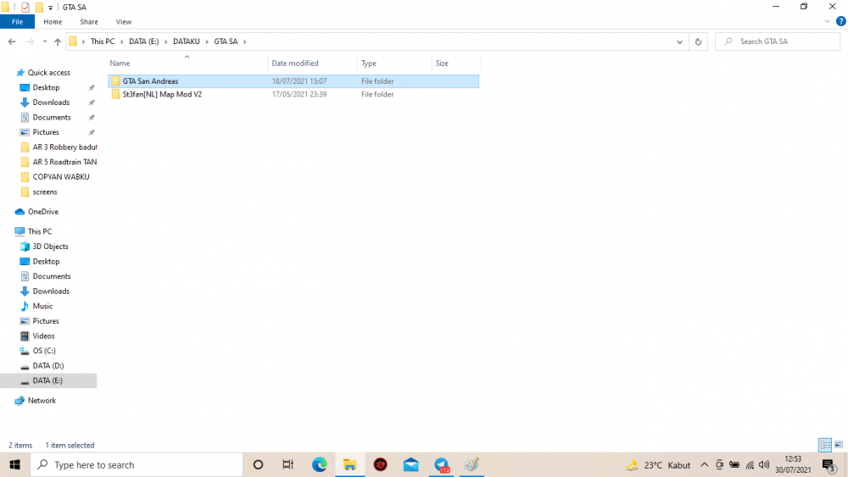Open the Windows Start menu
Viewport: 848px width, 477px height.
[x=14, y=464]
